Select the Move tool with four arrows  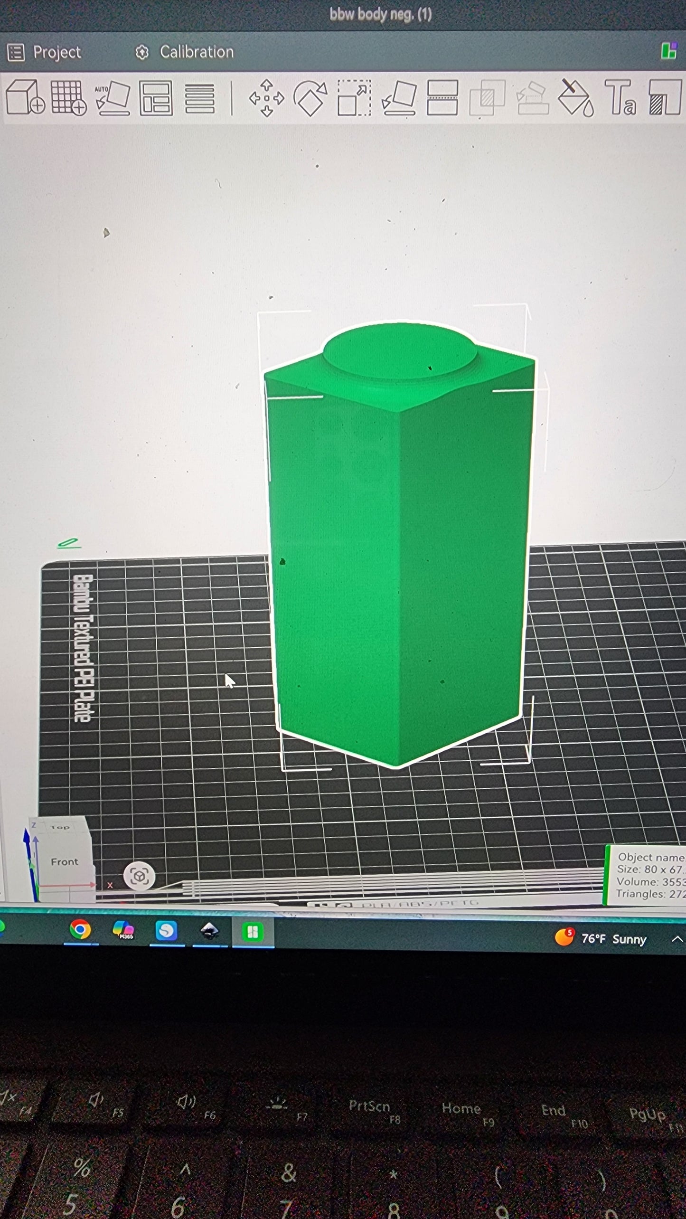pos(266,98)
